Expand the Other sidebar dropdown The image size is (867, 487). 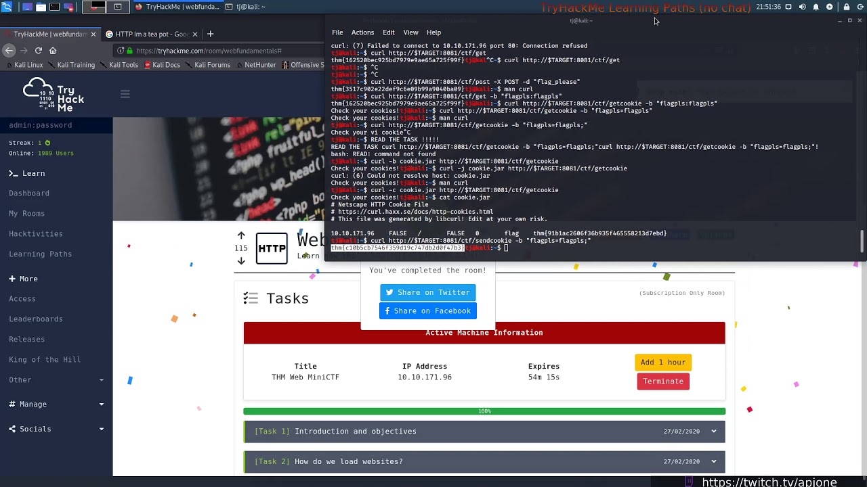pos(56,380)
